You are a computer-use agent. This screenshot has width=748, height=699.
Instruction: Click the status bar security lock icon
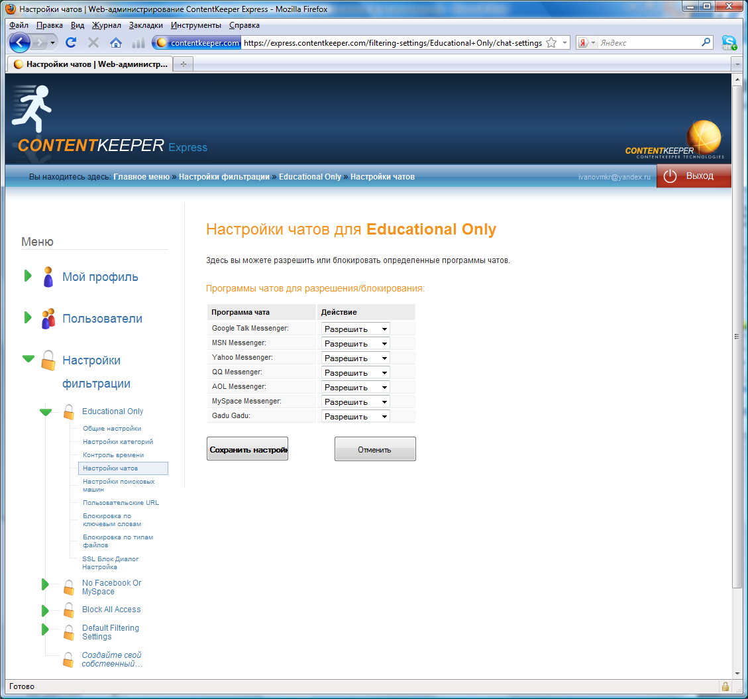(725, 686)
